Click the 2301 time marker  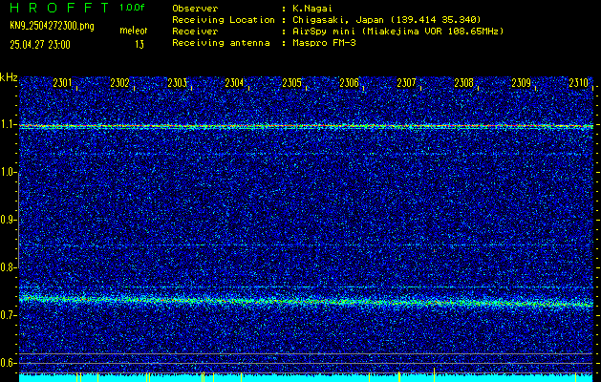point(62,83)
